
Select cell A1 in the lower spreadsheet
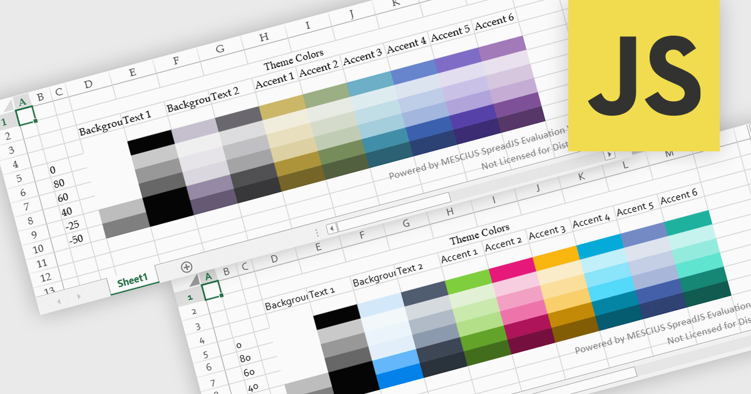point(212,290)
